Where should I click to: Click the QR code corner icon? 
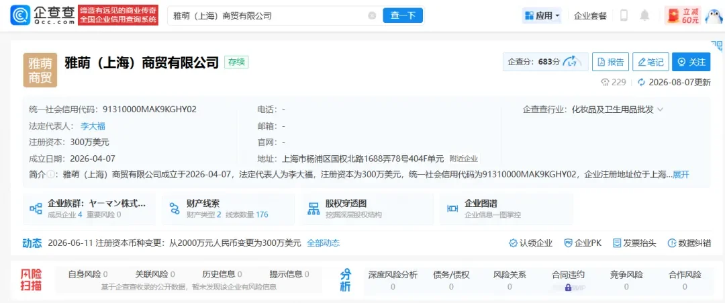point(717,46)
